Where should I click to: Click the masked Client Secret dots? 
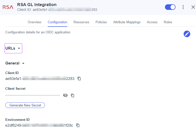point(33,95)
